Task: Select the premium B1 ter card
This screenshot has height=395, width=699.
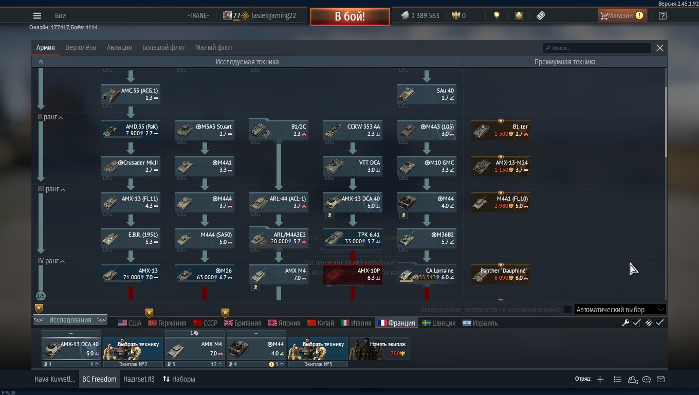Action: 501,130
